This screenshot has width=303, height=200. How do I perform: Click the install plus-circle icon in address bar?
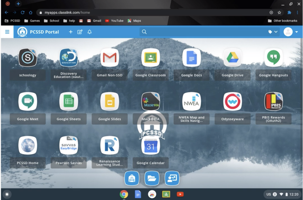tap(271, 12)
